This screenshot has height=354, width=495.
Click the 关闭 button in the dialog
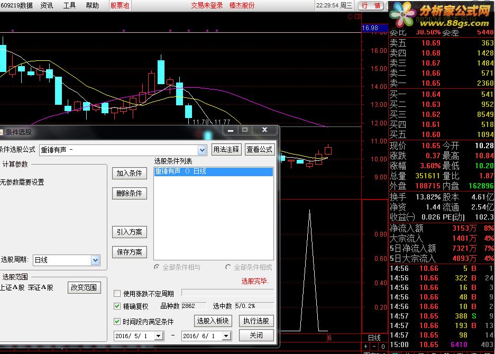[256, 335]
